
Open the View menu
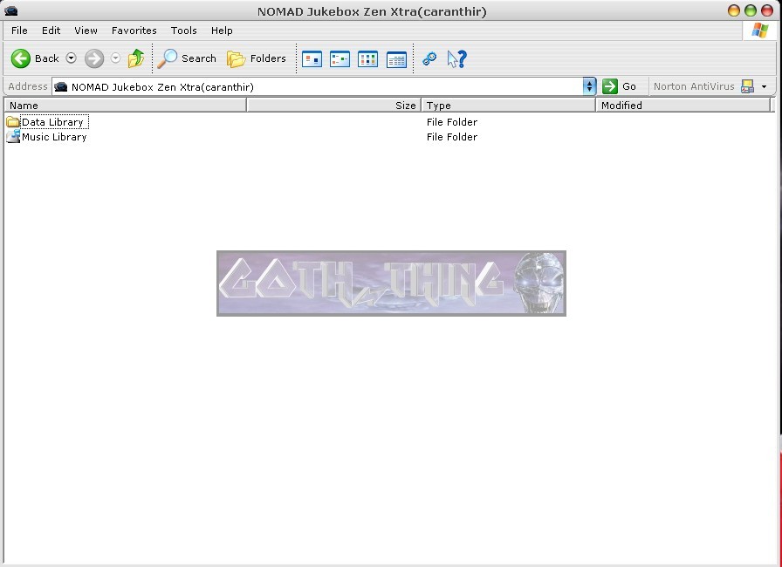86,31
